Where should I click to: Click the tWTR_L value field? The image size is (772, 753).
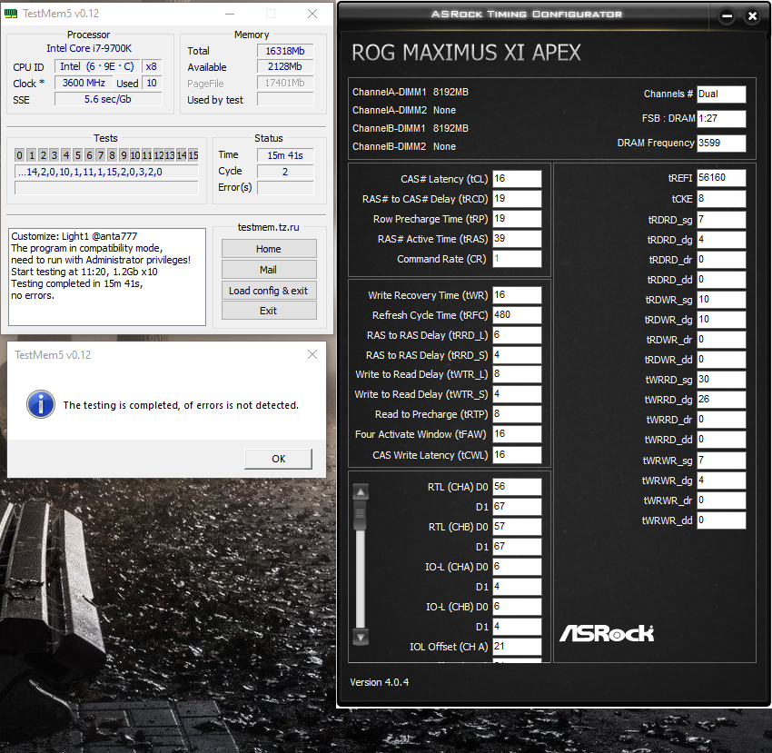click(x=517, y=374)
